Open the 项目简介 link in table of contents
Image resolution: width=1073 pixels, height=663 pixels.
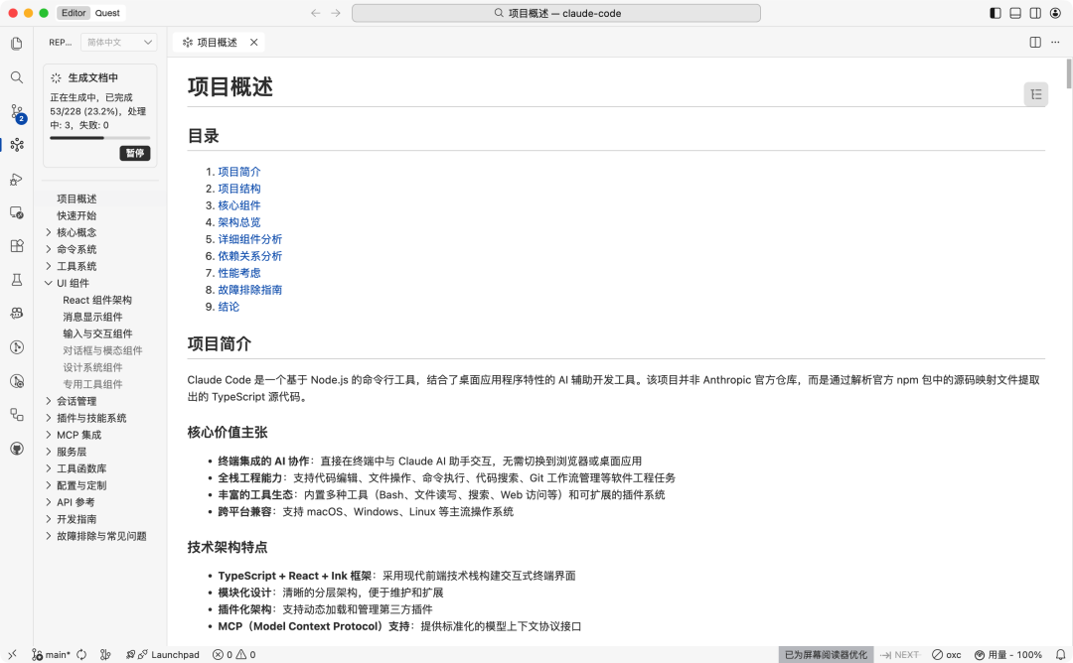238,171
